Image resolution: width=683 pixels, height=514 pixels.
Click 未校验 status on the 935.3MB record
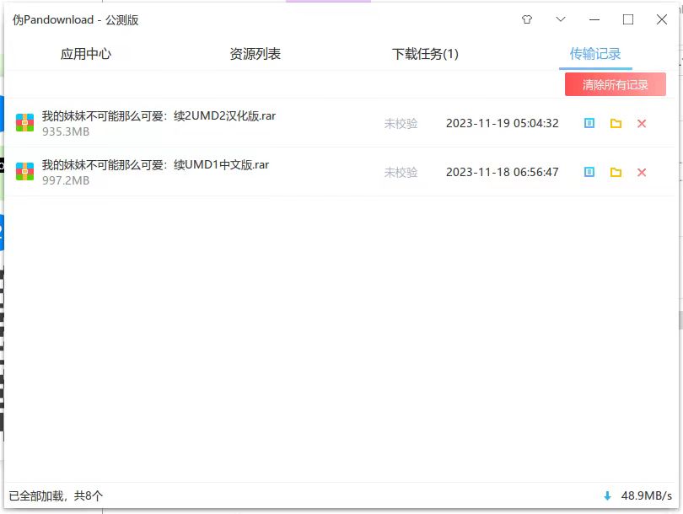pyautogui.click(x=401, y=123)
